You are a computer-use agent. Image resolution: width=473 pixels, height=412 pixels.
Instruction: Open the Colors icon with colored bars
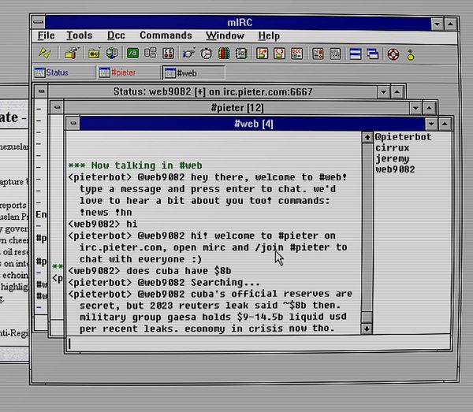(224, 54)
